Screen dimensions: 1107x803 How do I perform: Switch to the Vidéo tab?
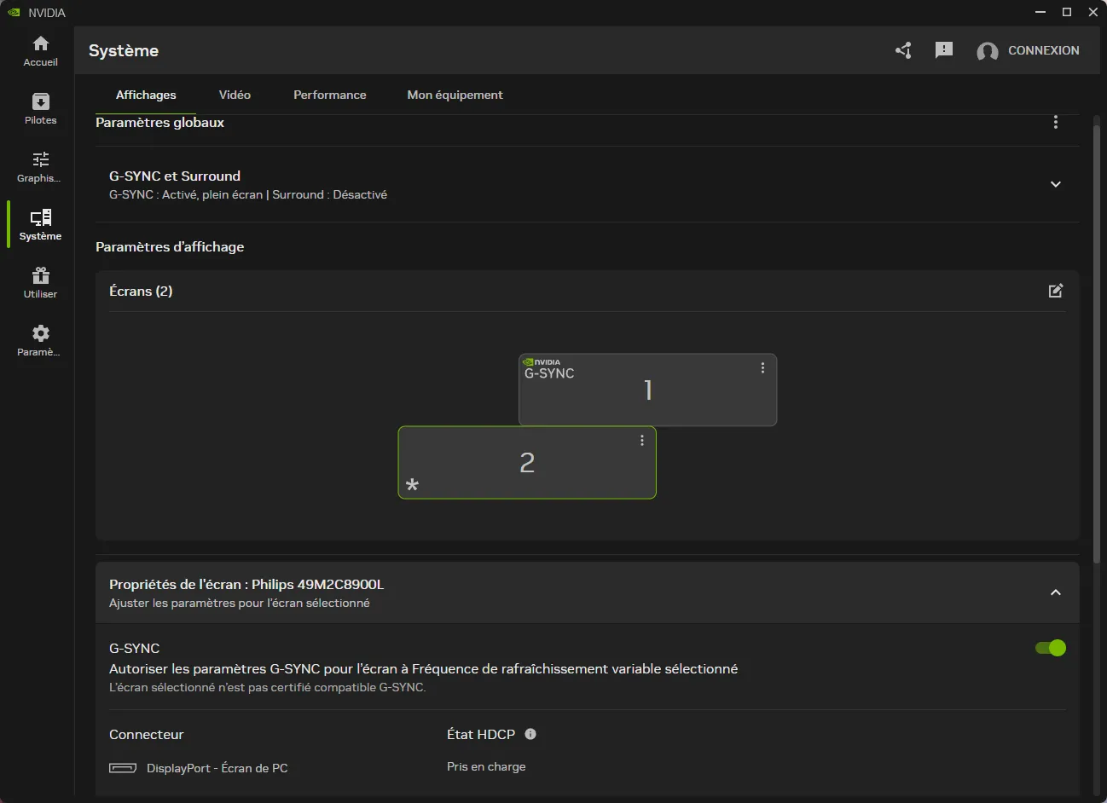pyautogui.click(x=235, y=95)
